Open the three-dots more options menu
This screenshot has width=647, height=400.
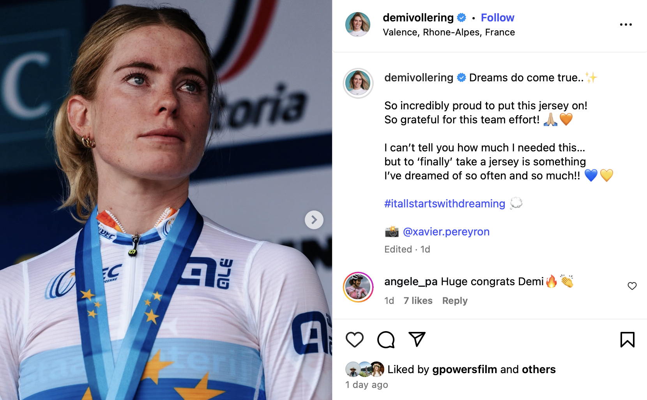(626, 25)
